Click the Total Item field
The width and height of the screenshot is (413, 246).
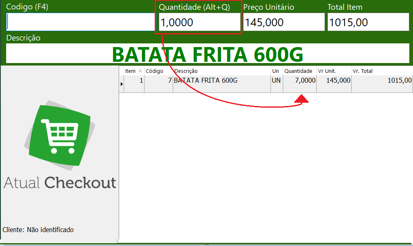pos(368,22)
